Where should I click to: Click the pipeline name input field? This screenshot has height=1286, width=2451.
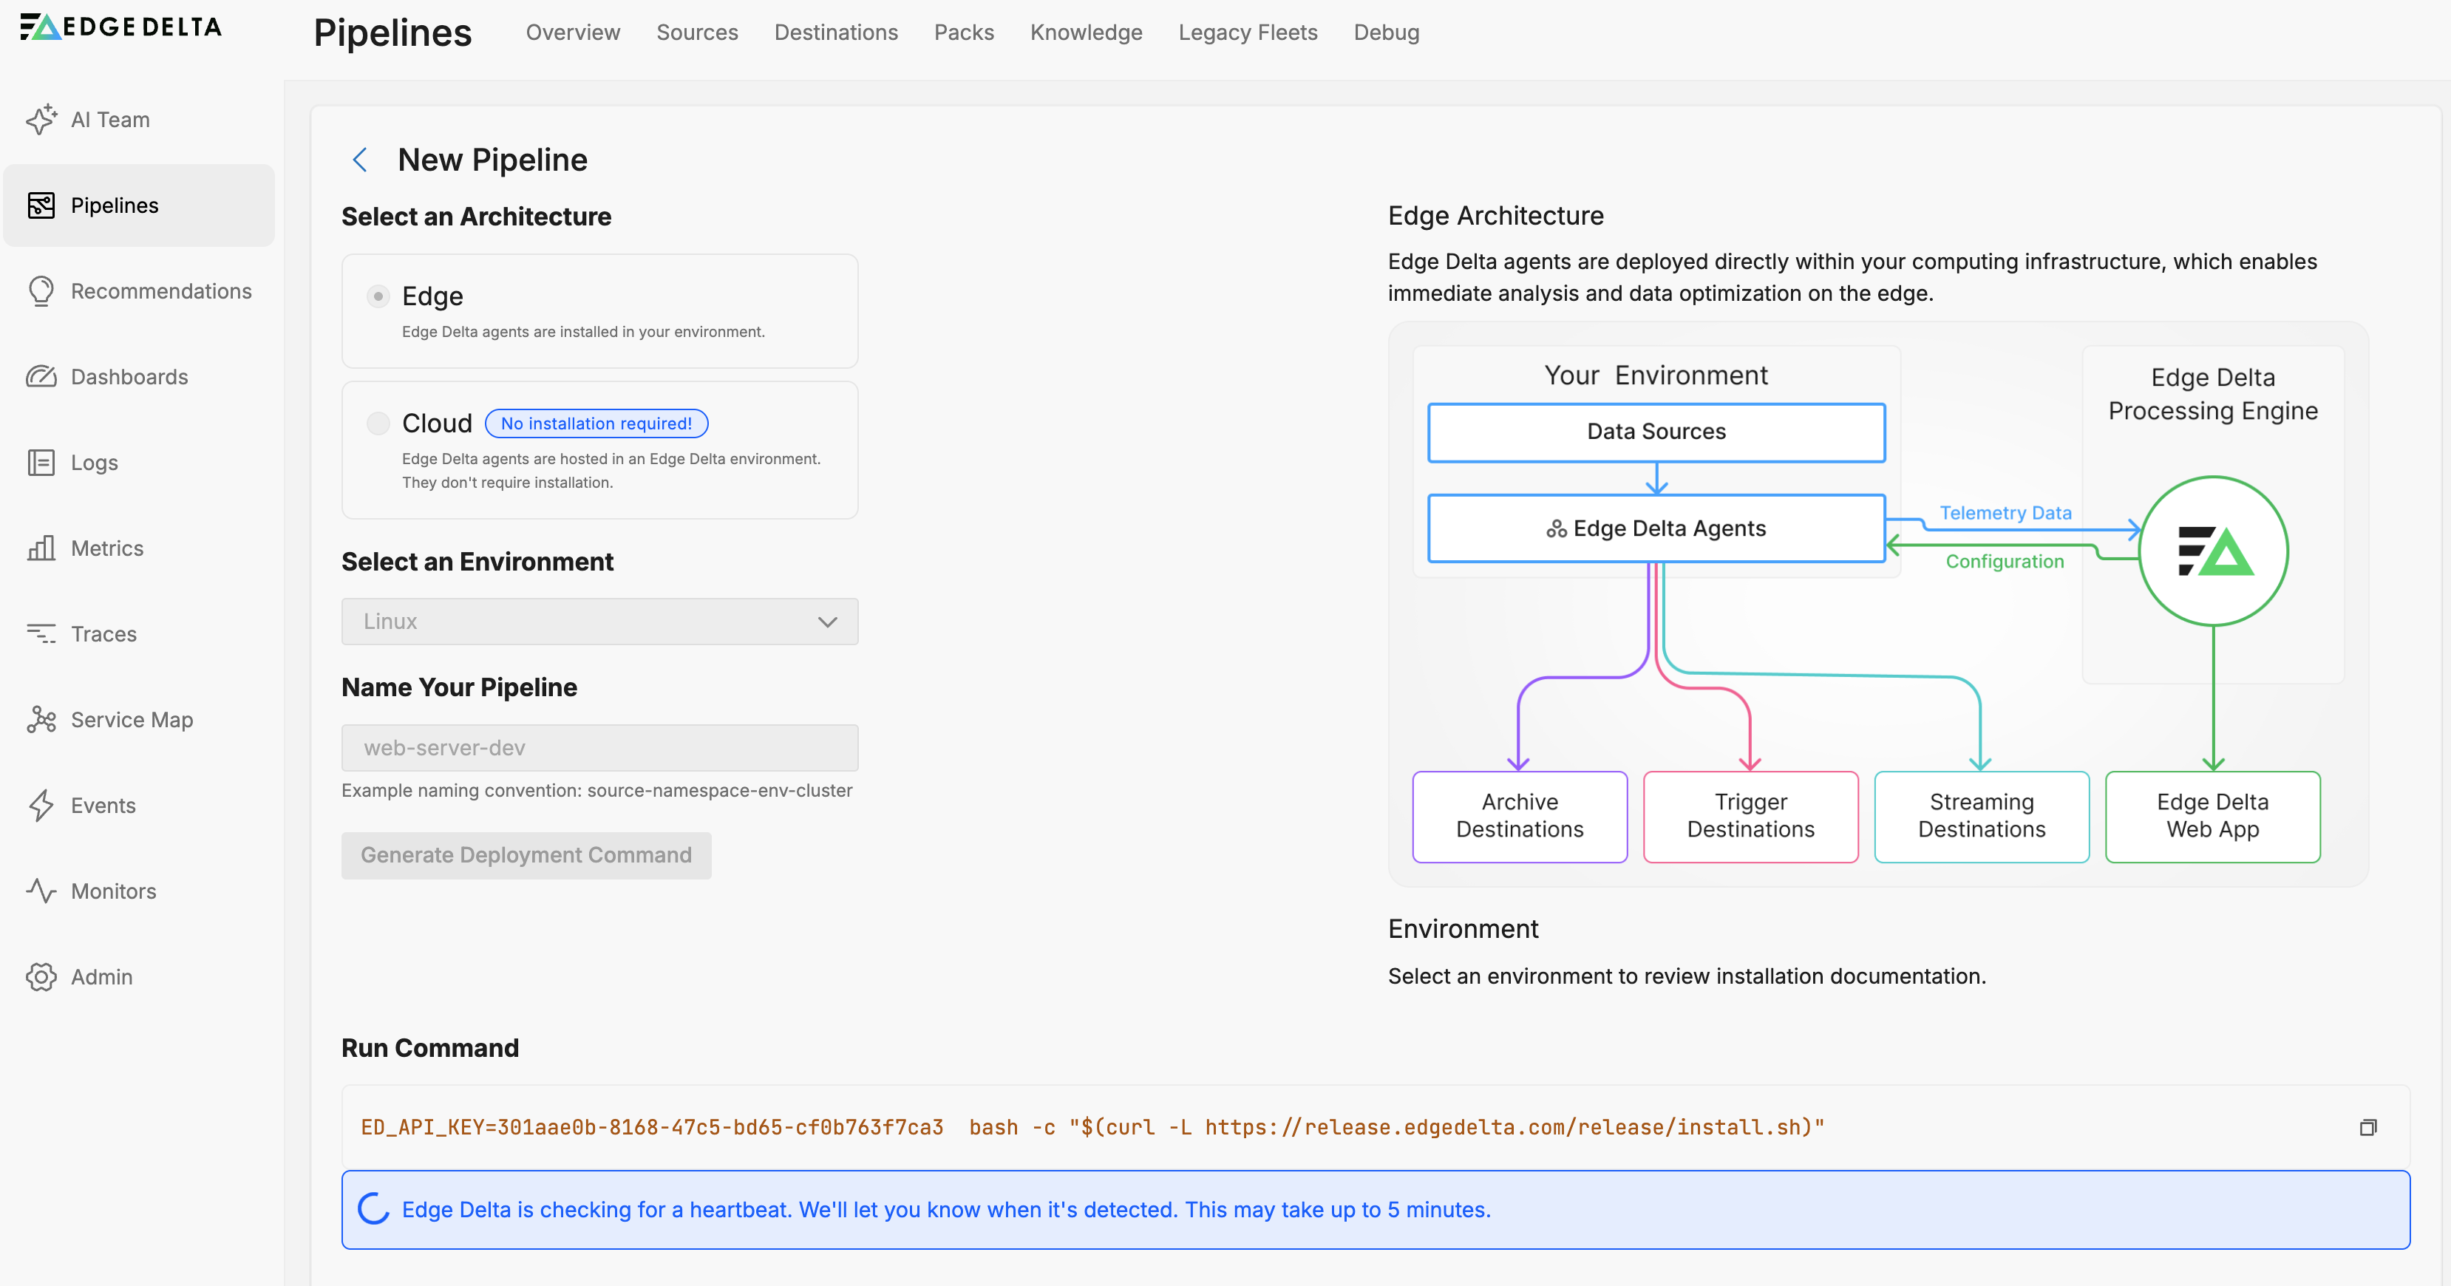pyautogui.click(x=599, y=748)
